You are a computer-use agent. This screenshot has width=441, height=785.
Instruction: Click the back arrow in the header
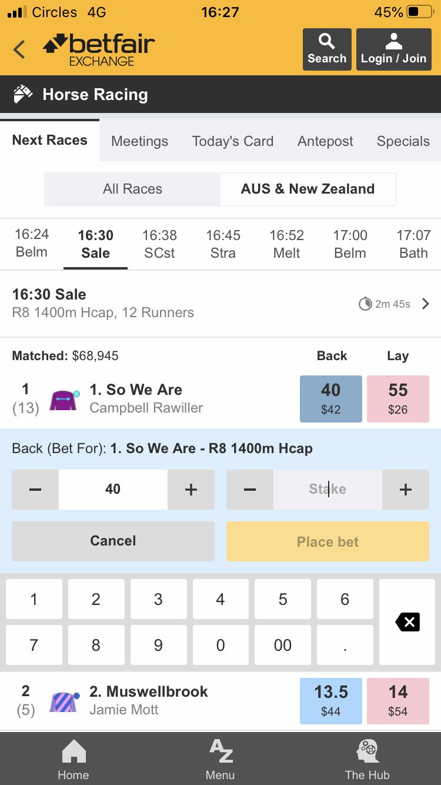[x=18, y=49]
